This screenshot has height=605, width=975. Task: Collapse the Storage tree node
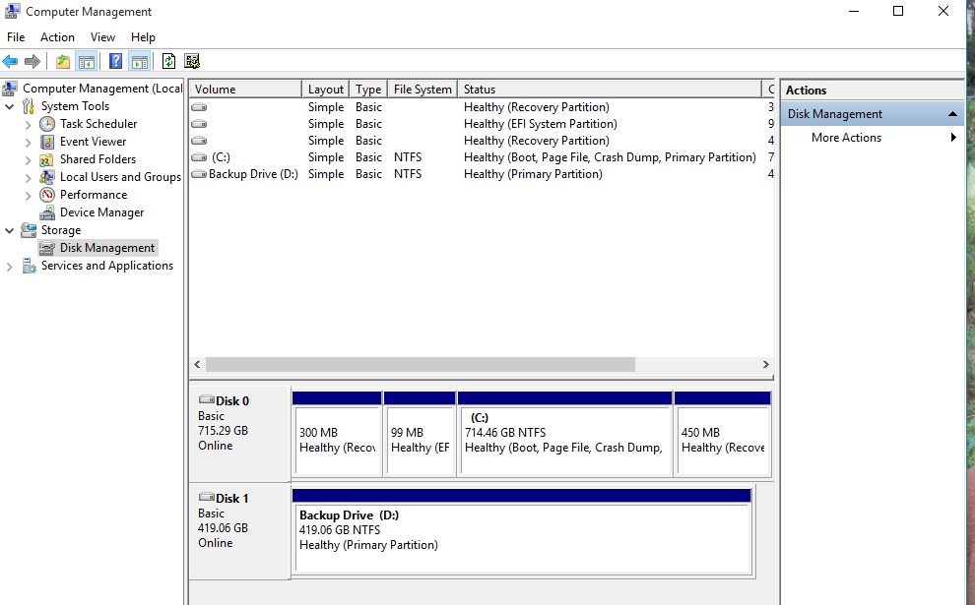[9, 230]
